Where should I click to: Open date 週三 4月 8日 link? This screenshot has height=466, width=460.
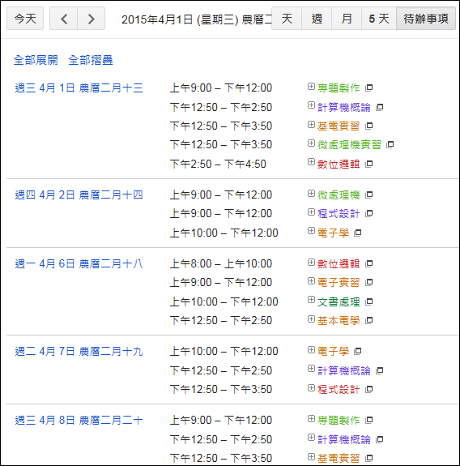[79, 421]
